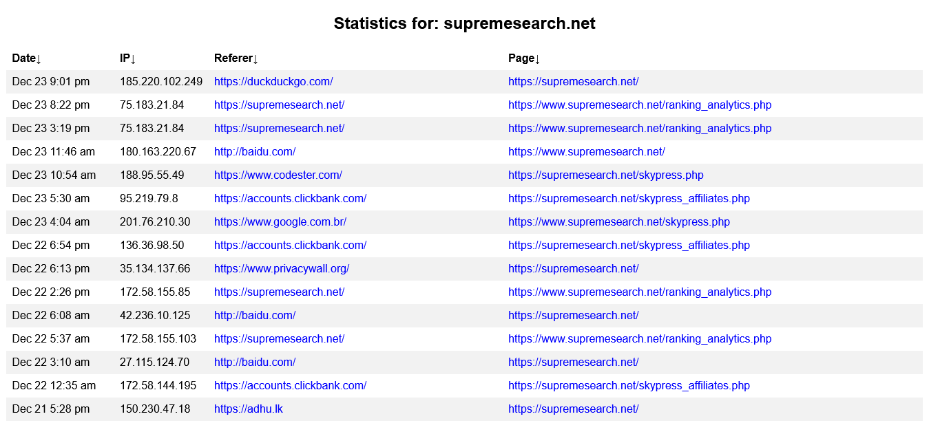Viewport: 929px width, 423px height.
Task: Visit the privacywall.org referer link
Action: point(281,269)
